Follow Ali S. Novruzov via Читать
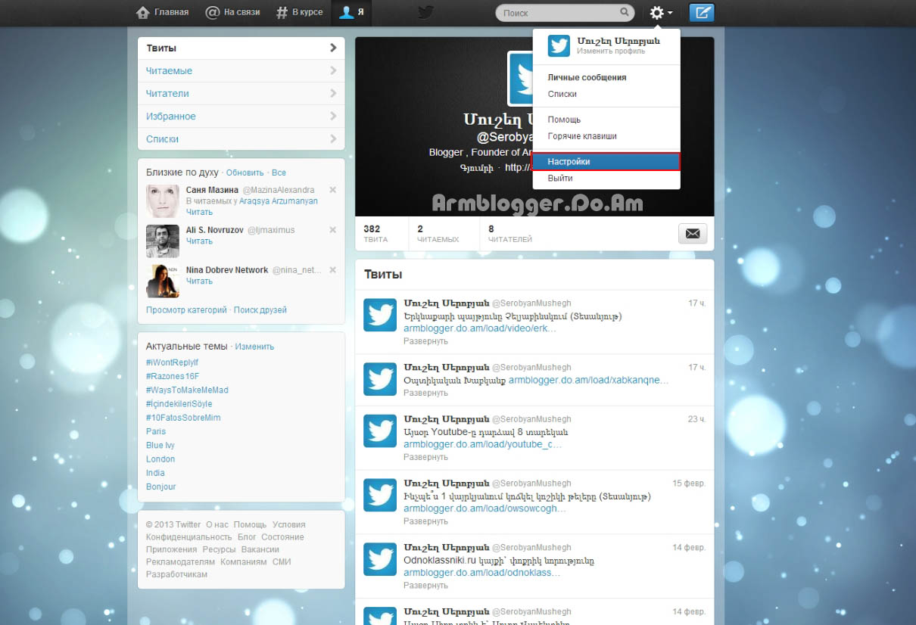The image size is (916, 625). [x=199, y=241]
